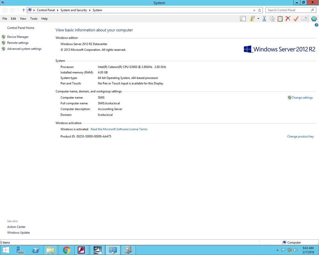This screenshot has height=255, width=319.
Task: Show hidden tray icons arrow
Action: (277, 250)
